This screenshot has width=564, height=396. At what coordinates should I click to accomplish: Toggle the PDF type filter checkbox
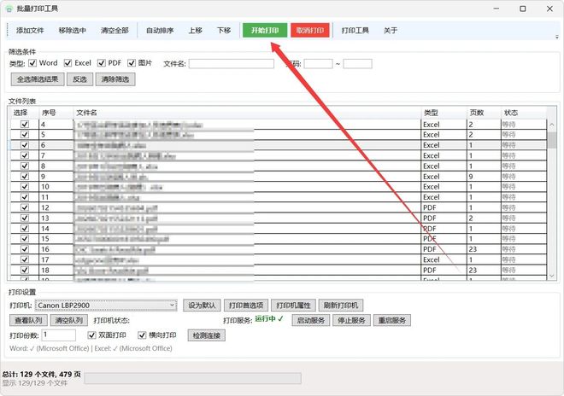[102, 63]
